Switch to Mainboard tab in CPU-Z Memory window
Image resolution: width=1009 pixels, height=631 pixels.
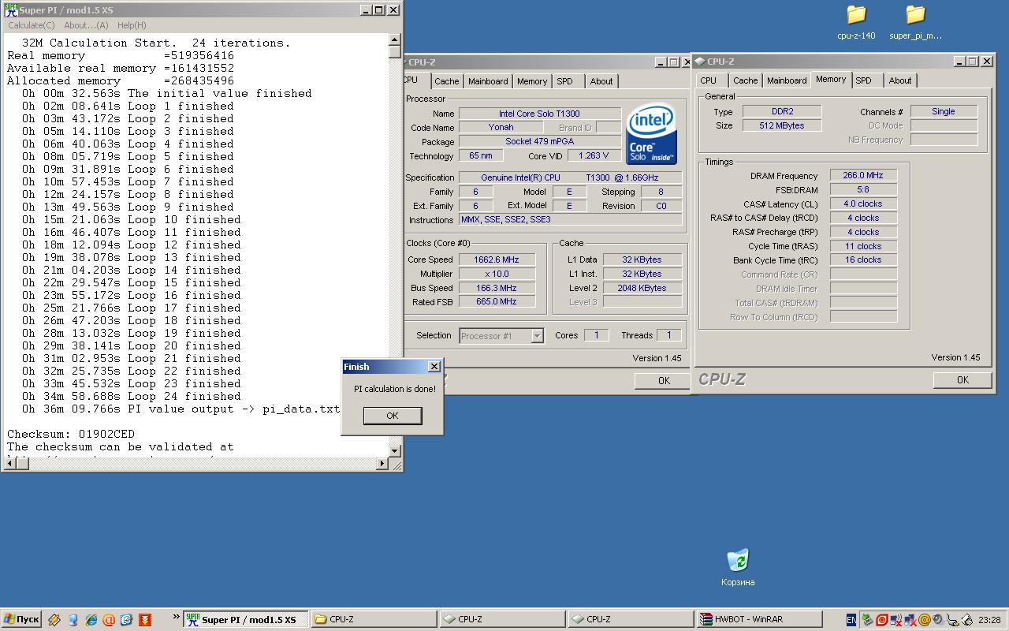(787, 80)
